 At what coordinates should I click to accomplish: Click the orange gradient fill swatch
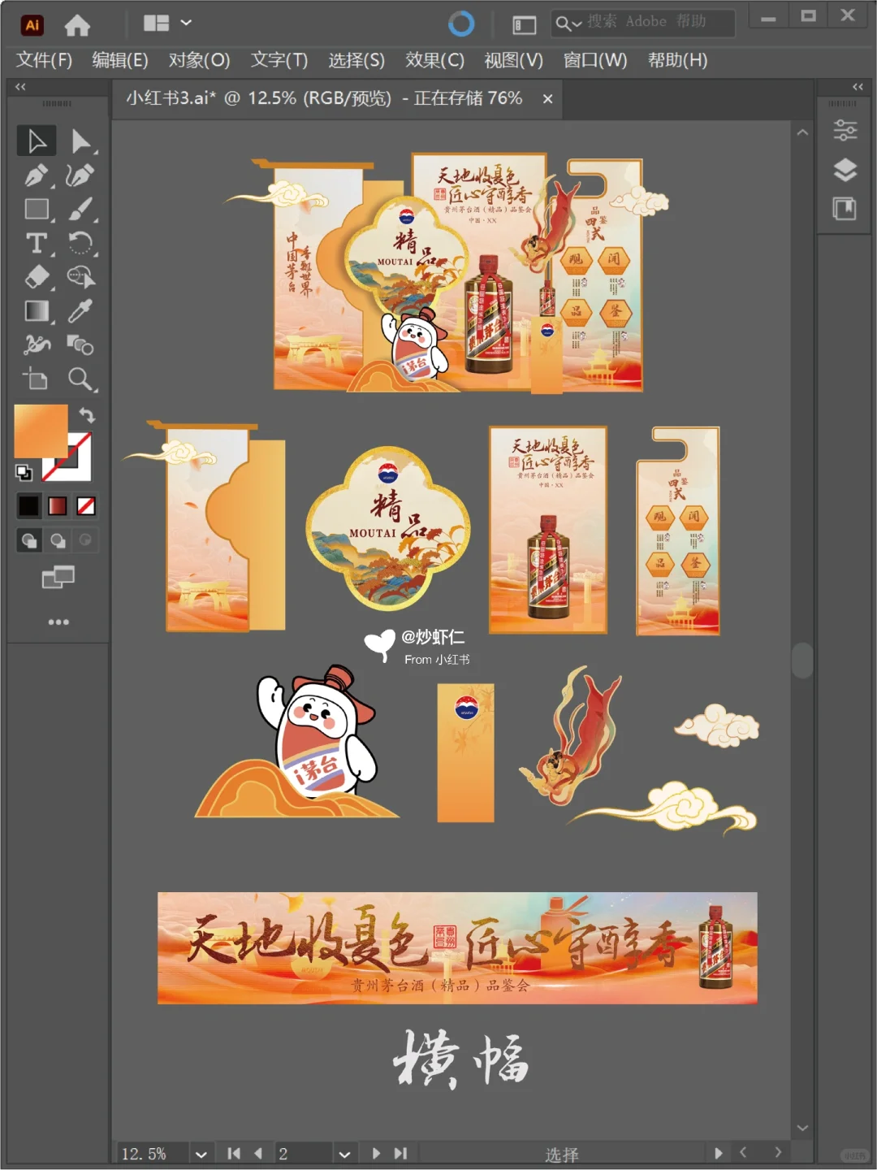click(41, 431)
